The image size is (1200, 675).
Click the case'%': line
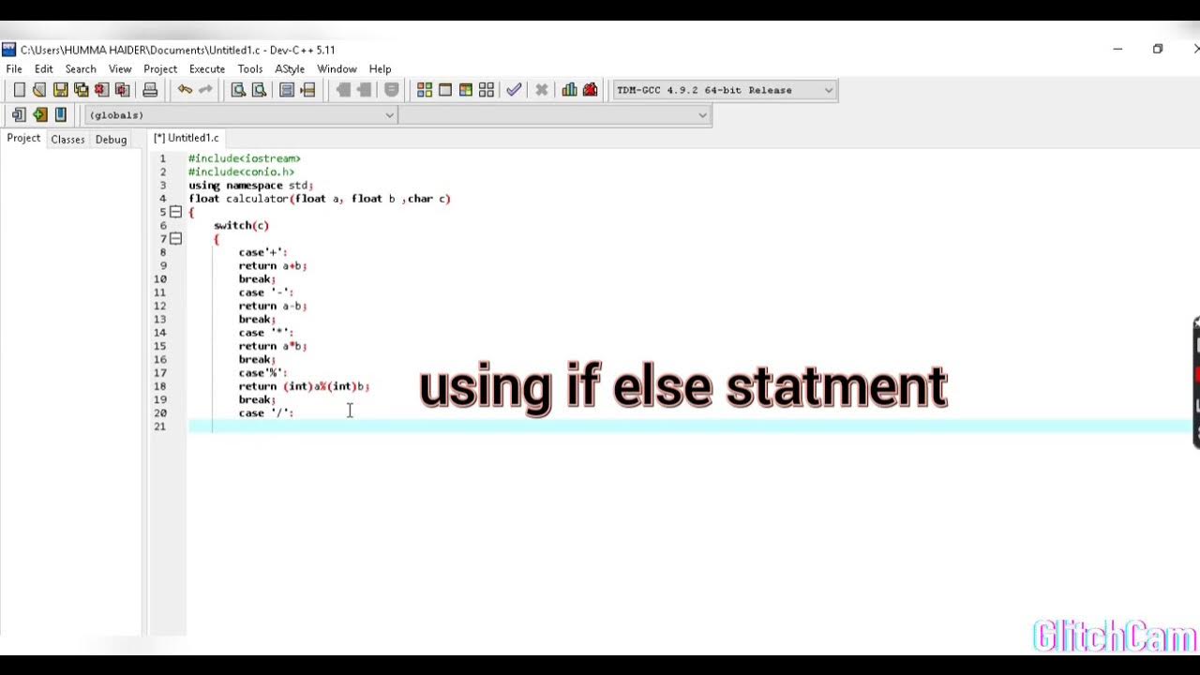coord(263,372)
